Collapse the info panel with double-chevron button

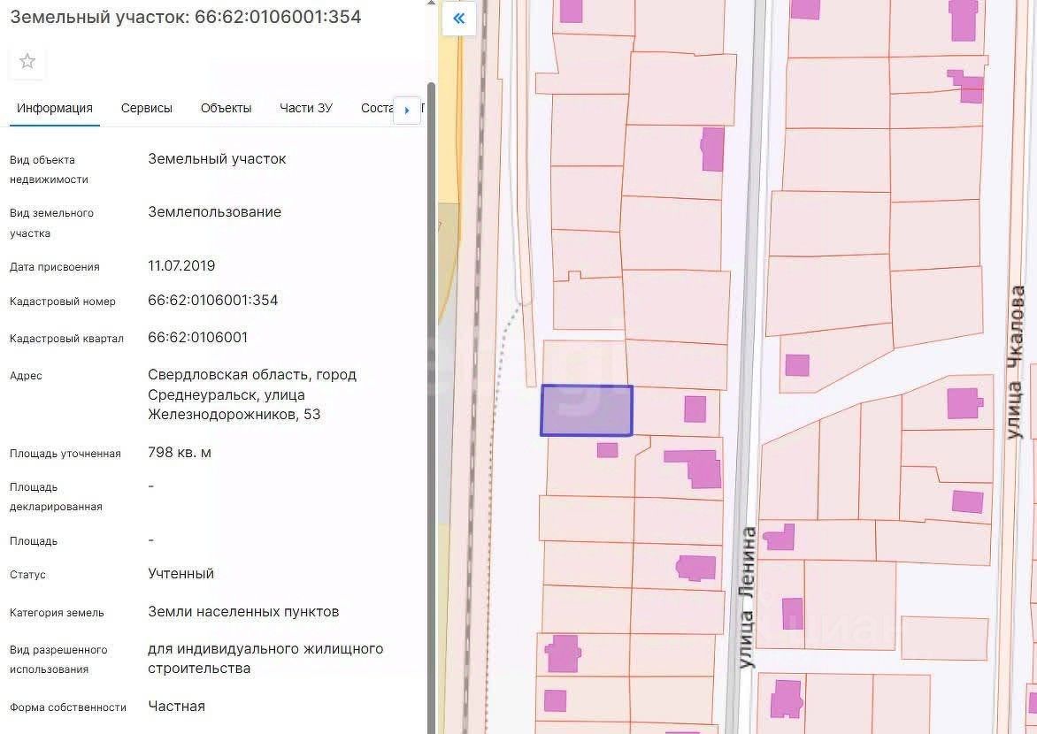click(x=458, y=18)
